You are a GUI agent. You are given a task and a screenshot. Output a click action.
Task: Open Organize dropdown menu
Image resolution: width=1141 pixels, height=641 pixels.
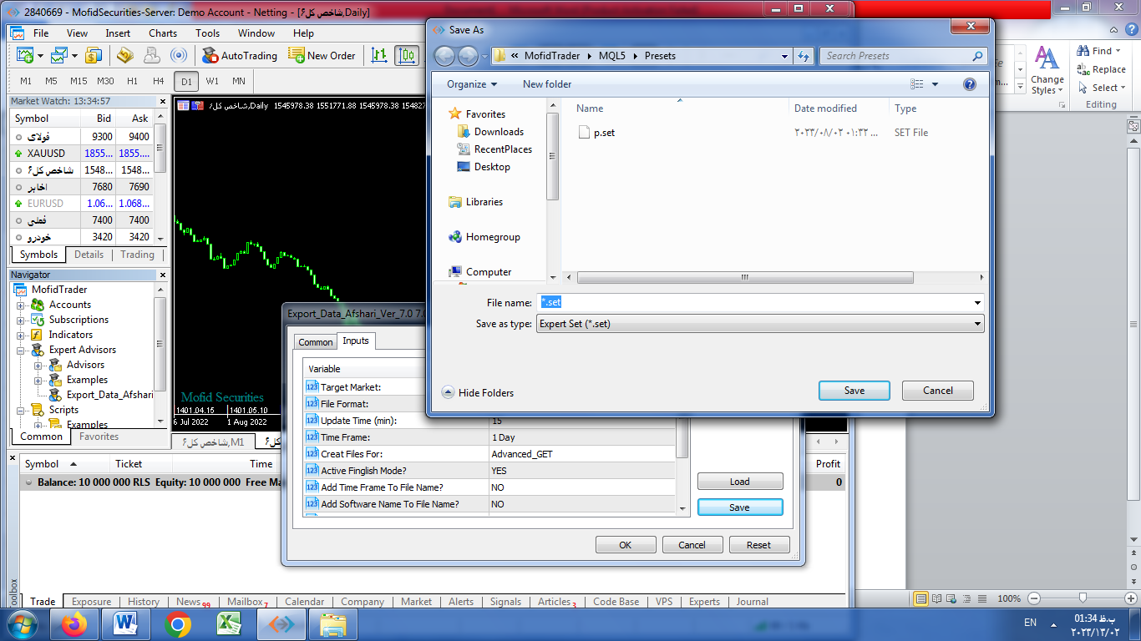[472, 84]
